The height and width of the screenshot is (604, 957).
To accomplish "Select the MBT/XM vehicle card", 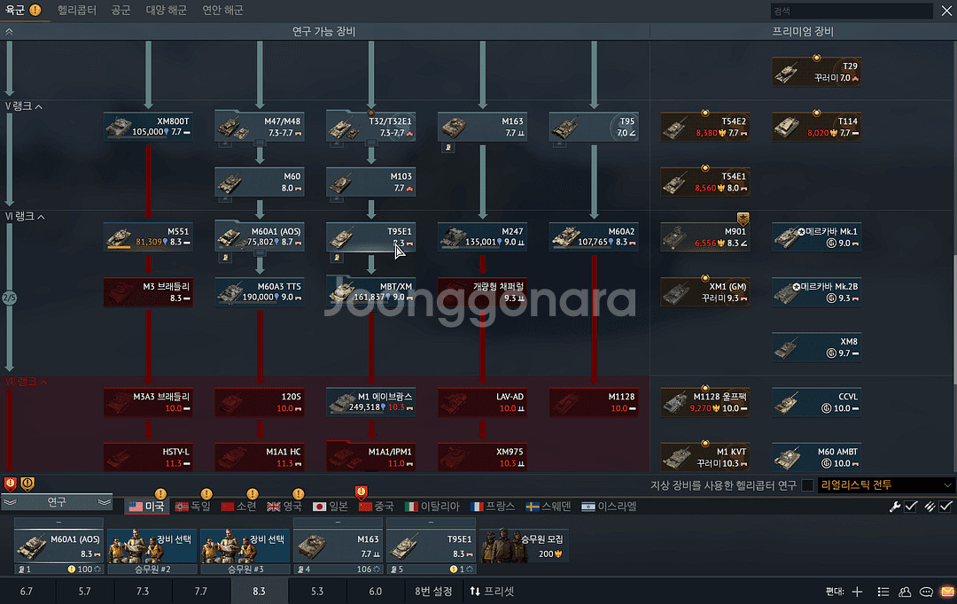I will (370, 291).
